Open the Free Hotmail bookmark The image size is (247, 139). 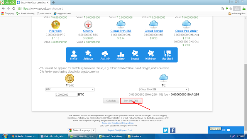pos(44,14)
